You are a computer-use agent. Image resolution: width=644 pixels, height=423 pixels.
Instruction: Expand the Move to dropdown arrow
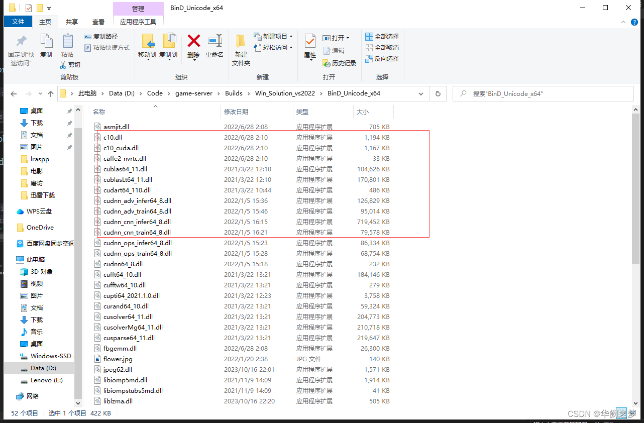click(147, 60)
